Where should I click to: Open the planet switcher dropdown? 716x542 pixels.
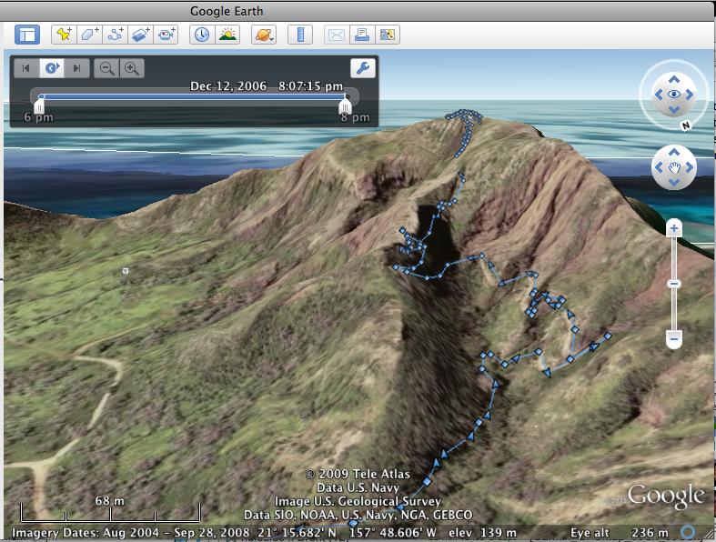pos(264,35)
